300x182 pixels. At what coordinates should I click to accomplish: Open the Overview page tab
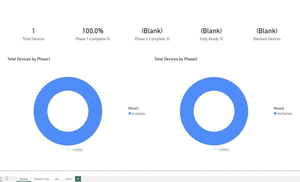23,179
